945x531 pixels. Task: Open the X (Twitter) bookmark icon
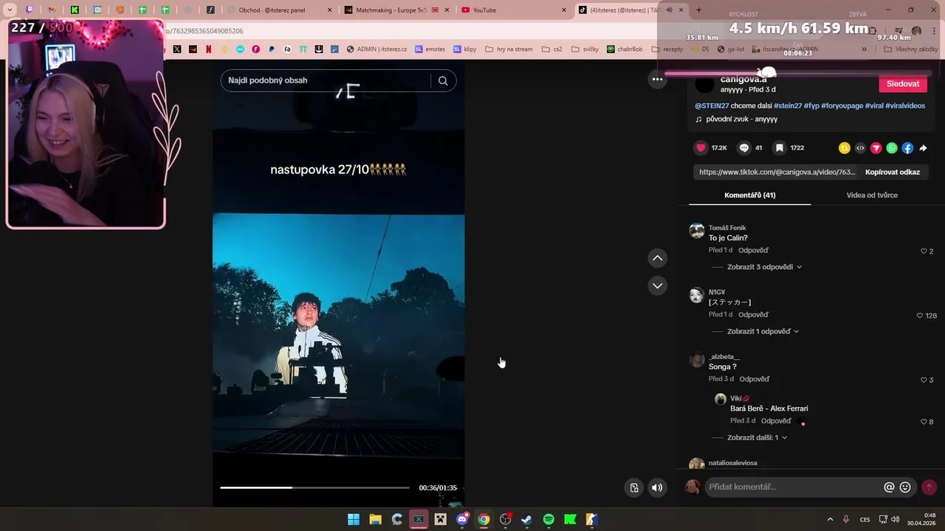(x=177, y=49)
